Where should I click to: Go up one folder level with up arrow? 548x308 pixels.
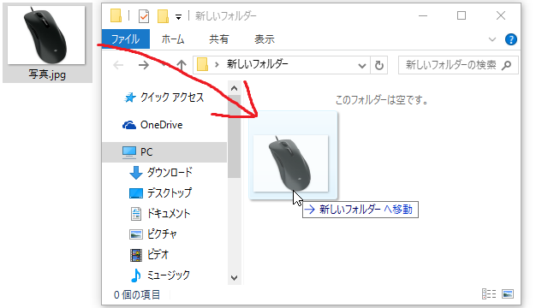coord(181,65)
